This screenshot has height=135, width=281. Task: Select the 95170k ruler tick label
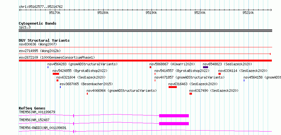pyautogui.click(x=55, y=13)
